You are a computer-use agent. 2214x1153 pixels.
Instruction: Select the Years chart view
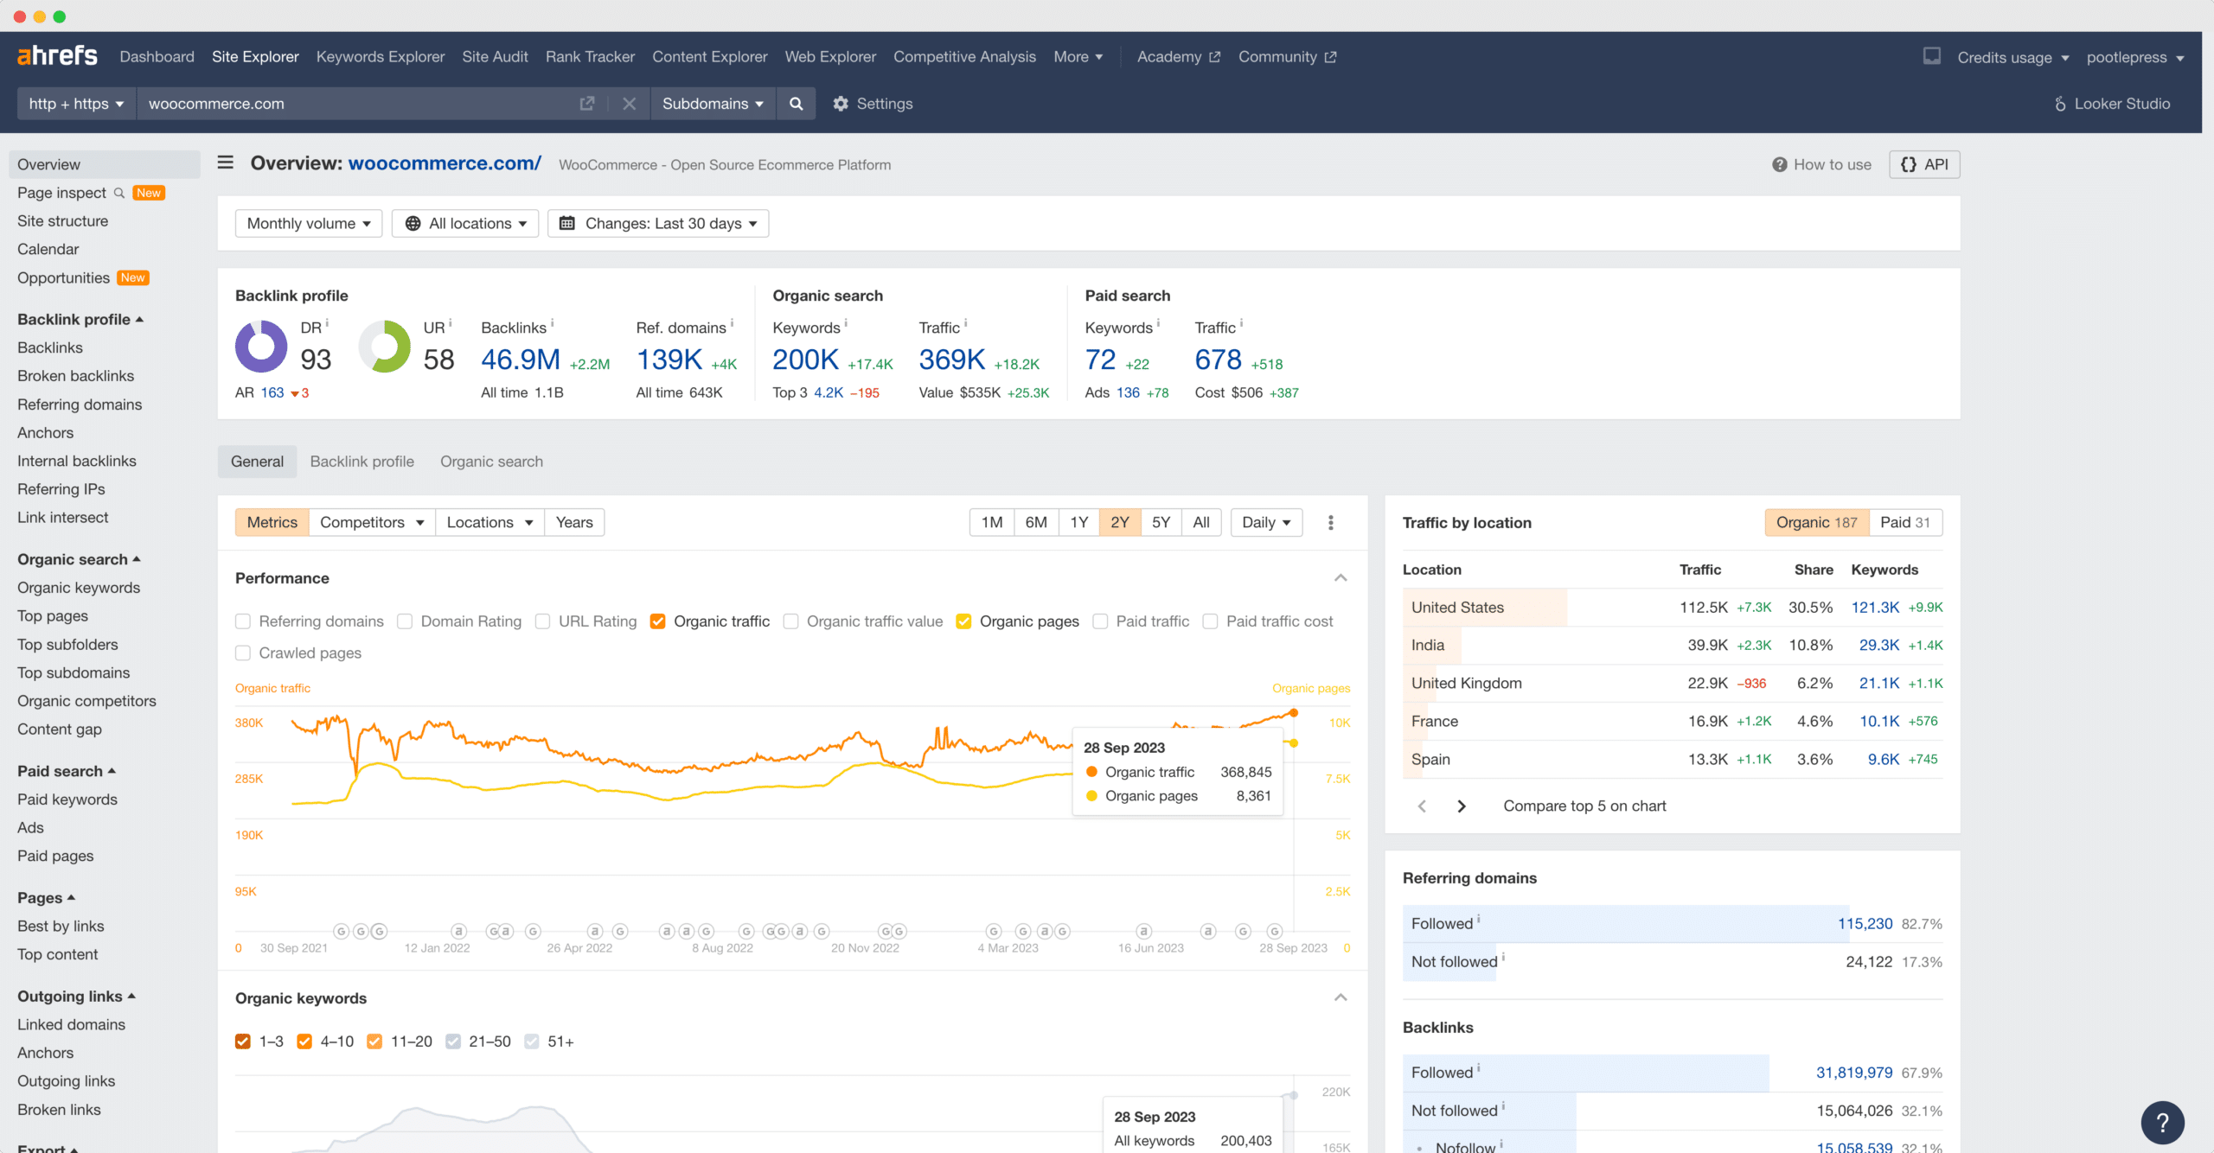pos(574,522)
